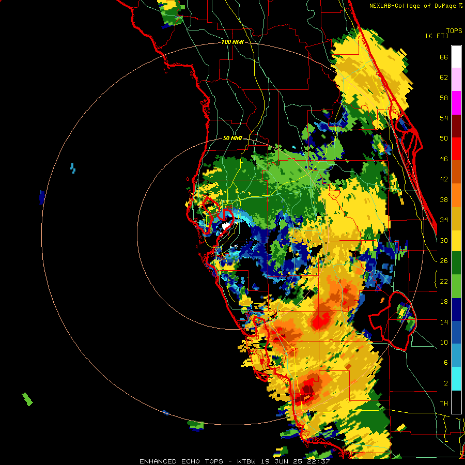Viewport: 465px width, 465px height.
Task: Click the 26 scale value
Action: click(444, 261)
